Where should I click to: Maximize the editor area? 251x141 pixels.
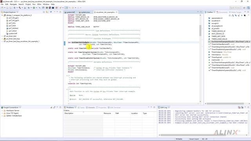[201, 12]
